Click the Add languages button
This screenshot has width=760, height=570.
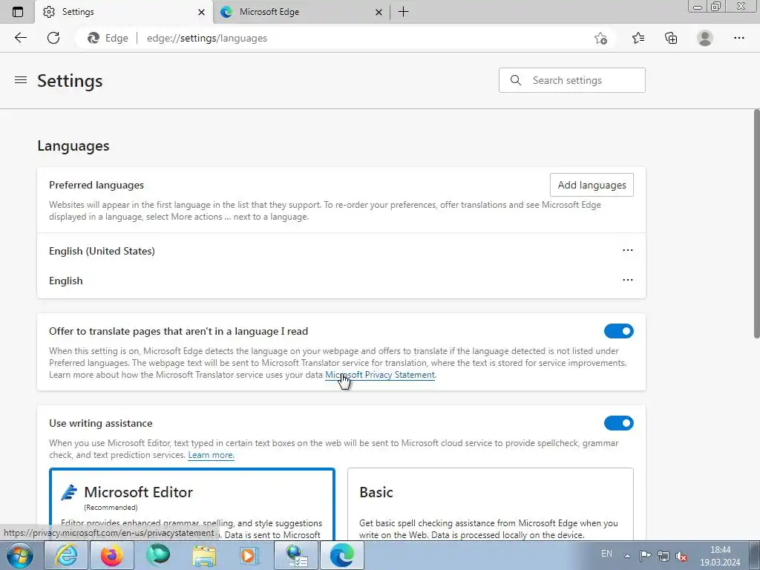[592, 185]
